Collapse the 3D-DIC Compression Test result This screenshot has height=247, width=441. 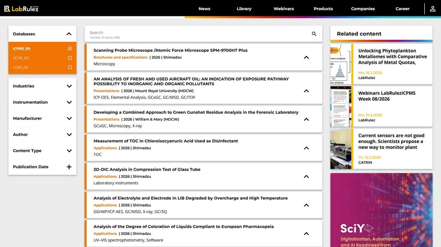point(306,177)
